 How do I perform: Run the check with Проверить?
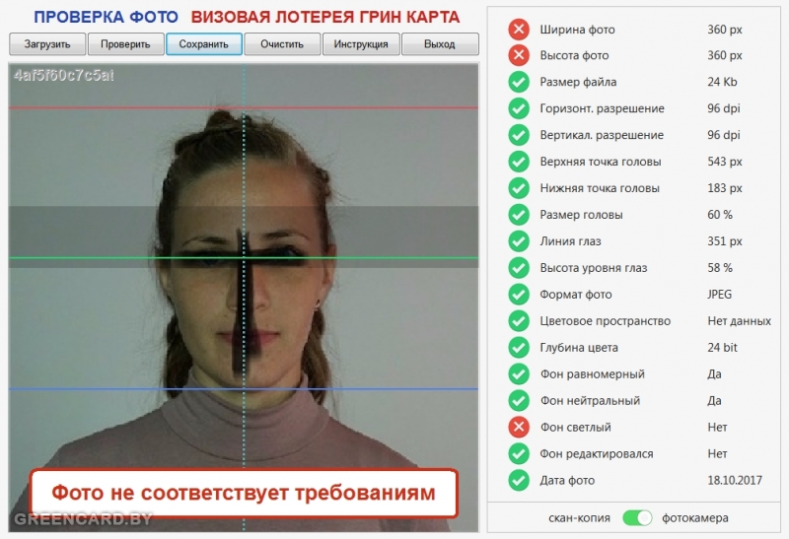(126, 44)
